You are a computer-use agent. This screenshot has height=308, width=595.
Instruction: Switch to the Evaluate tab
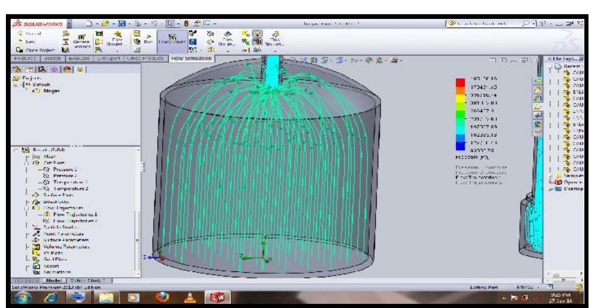point(80,59)
